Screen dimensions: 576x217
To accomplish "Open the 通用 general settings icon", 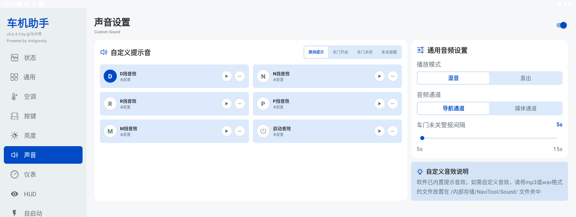I will [14, 77].
